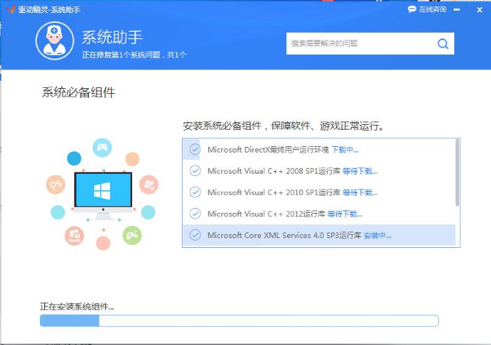The image size is (491, 345).
Task: Toggle the Visual C++ 2010 SP1 checkbox
Action: [195, 192]
